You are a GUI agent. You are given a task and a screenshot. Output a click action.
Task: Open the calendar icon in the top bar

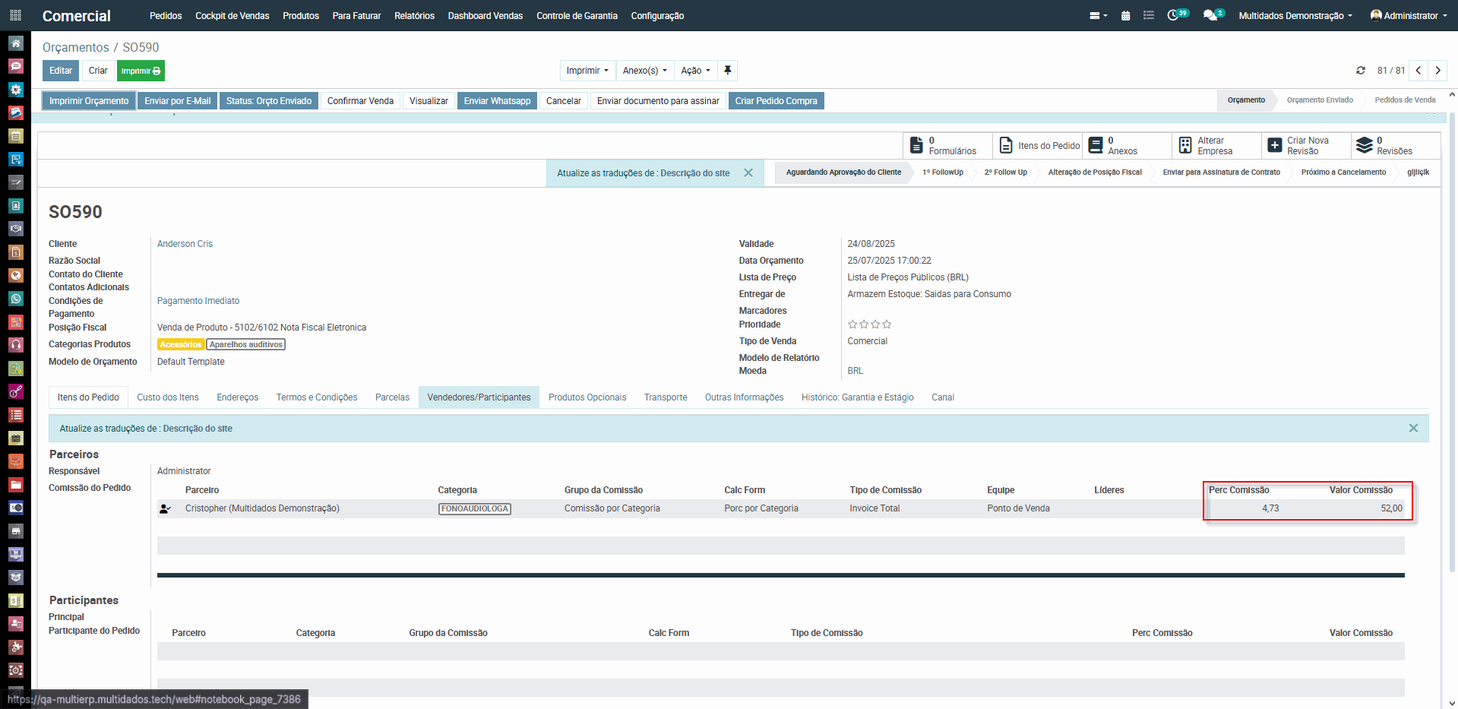click(1125, 16)
